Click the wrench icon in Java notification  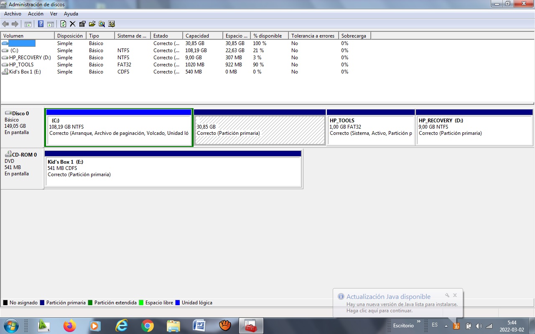click(x=447, y=295)
